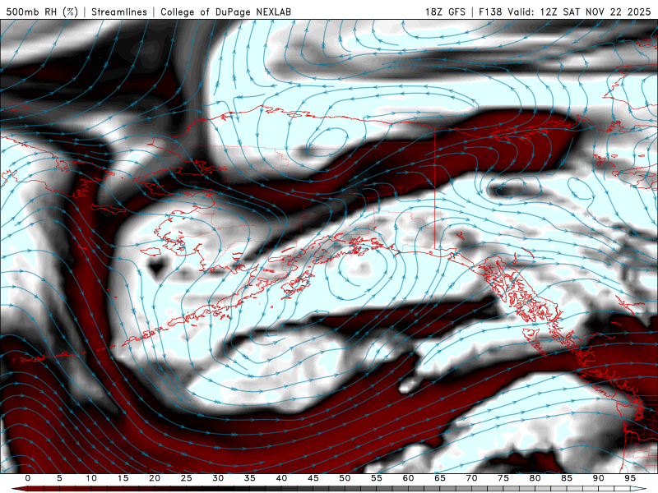Click the "45" colorbar tick label

tap(313, 478)
